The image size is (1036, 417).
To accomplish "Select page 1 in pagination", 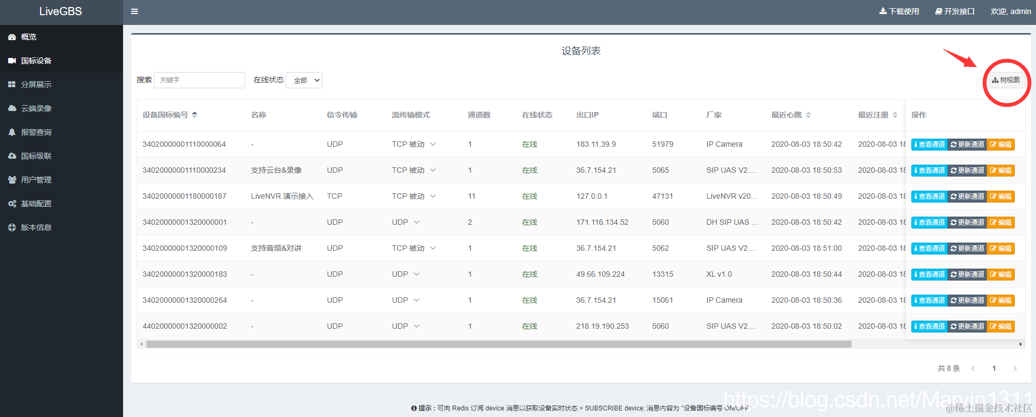I will tap(994, 369).
